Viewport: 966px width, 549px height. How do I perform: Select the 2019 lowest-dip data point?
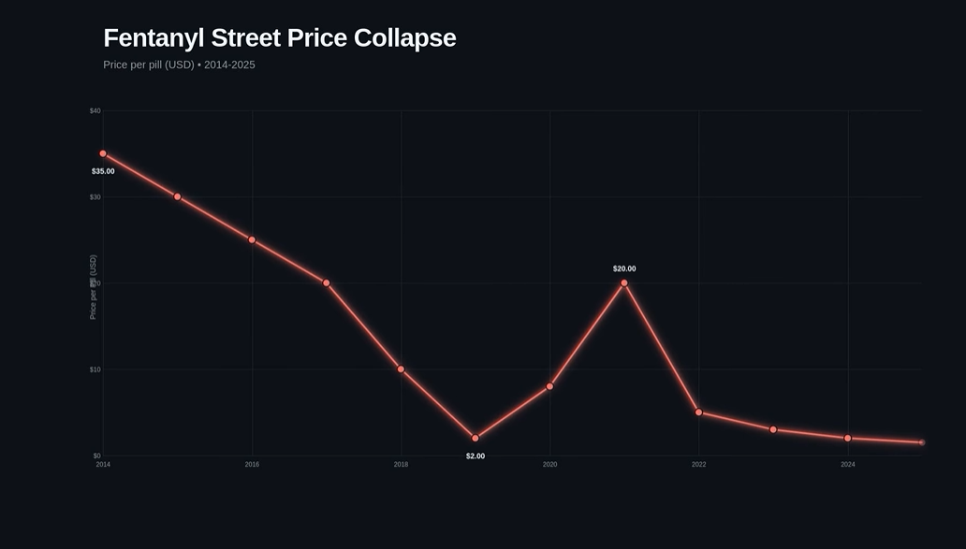476,438
